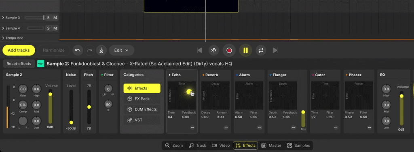
Task: Click the EQ Volume slider handle
Action: pos(401,96)
